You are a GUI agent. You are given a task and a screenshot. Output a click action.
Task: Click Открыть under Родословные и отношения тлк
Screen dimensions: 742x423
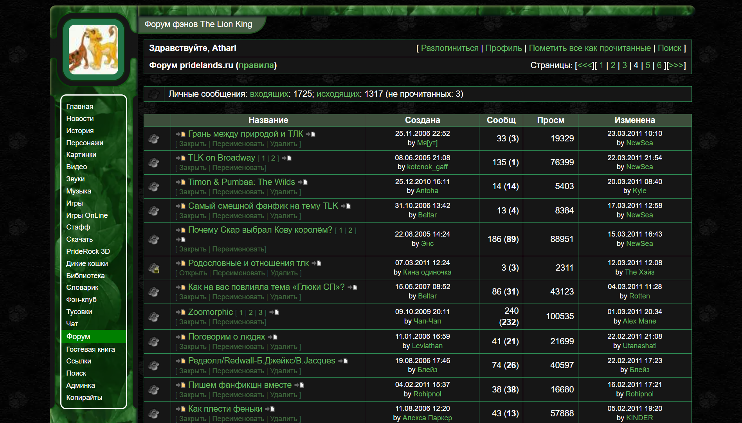click(193, 273)
